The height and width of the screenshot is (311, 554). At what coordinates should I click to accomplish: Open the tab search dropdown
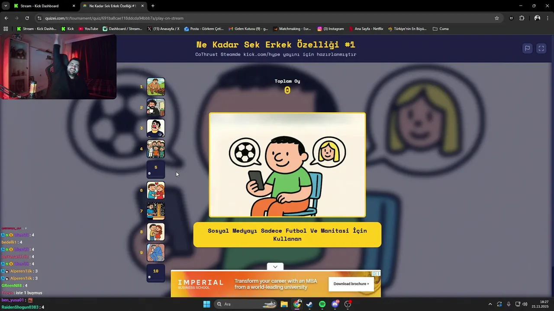point(6,6)
